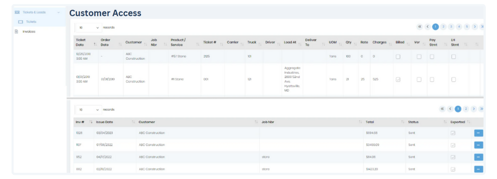Click sort arrows beside Status header
The height and width of the screenshot is (179, 497).
point(445,122)
